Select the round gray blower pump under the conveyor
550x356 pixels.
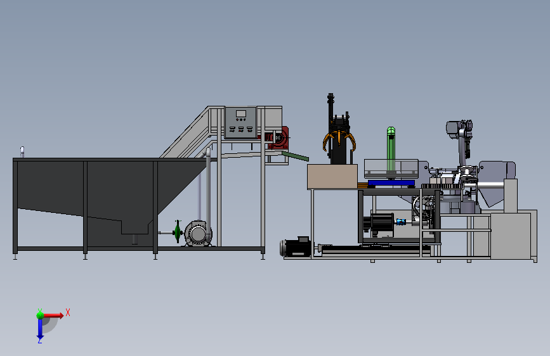(x=197, y=233)
